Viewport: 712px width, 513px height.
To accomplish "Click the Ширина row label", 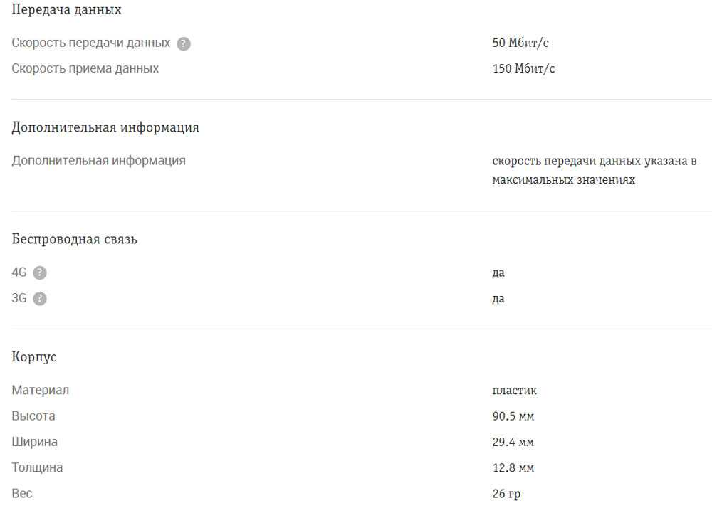I will [x=35, y=442].
